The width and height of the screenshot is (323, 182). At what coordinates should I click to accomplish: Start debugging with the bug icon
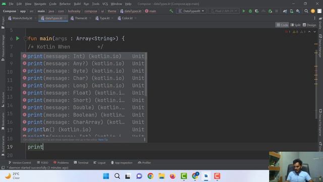pos(250,11)
